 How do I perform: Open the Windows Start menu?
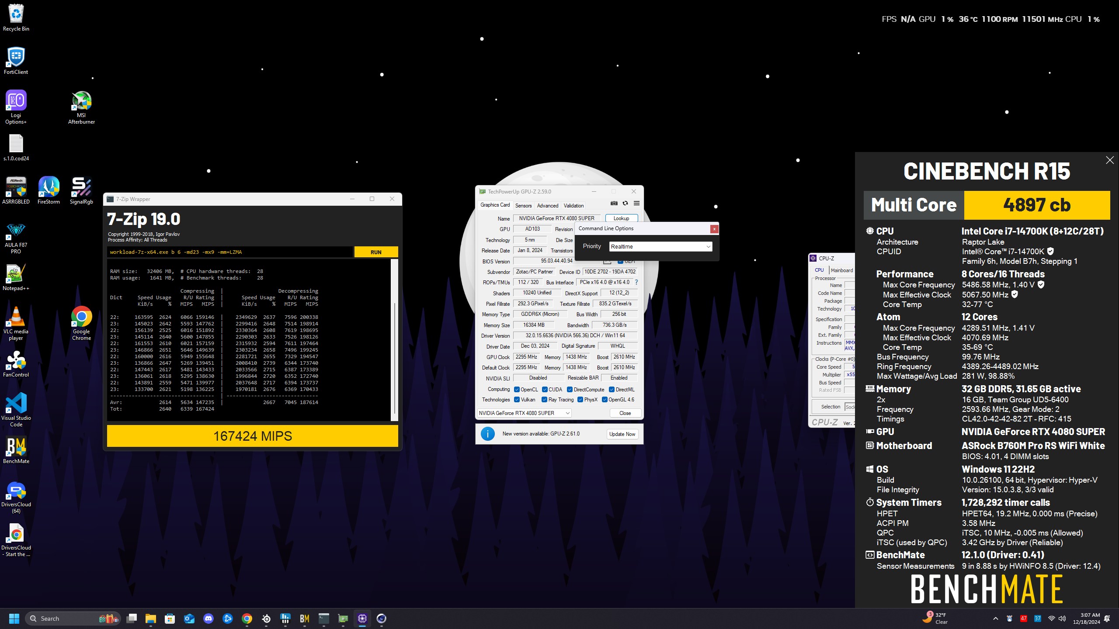[14, 619]
